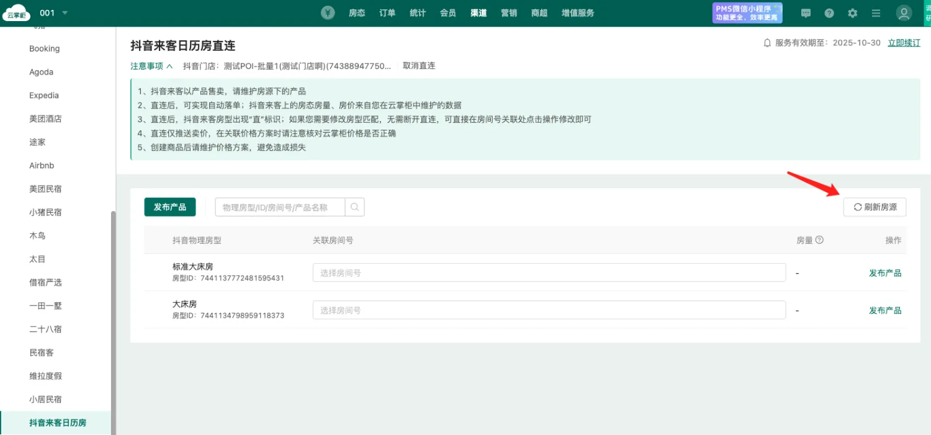The image size is (931, 435).
Task: Select Expedia in the channel sidebar
Action: click(44, 96)
